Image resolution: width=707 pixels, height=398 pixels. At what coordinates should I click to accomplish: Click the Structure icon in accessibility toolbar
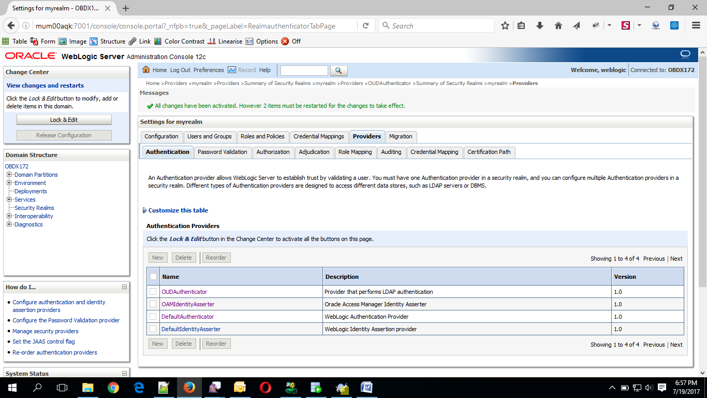(x=94, y=41)
